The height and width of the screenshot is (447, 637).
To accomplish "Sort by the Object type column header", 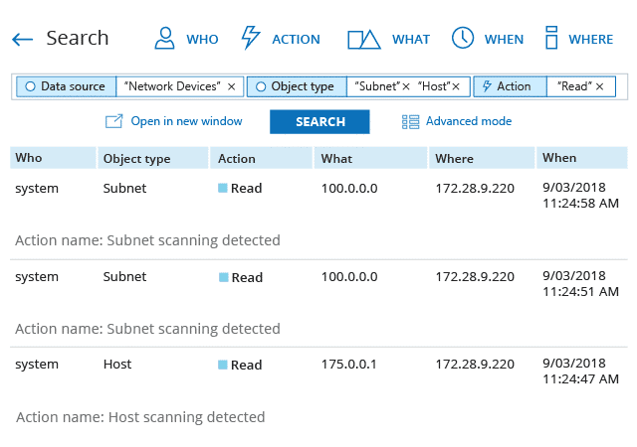I will pyautogui.click(x=153, y=158).
